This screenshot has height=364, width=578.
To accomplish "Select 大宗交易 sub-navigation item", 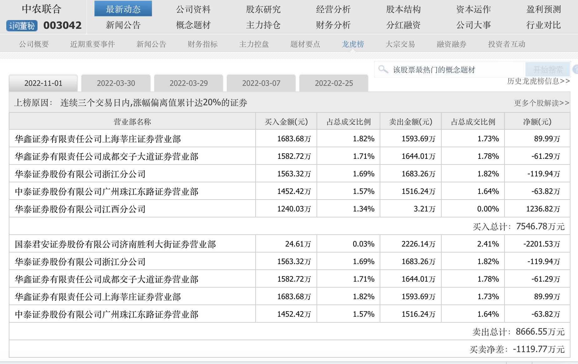I will [x=400, y=44].
